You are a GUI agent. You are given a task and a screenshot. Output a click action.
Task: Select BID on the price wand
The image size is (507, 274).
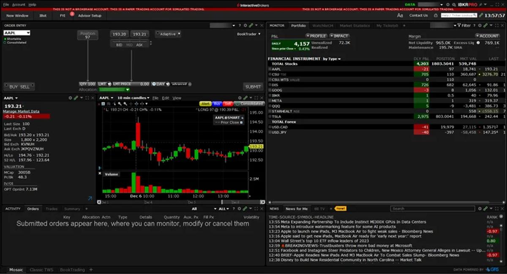[x=119, y=45]
